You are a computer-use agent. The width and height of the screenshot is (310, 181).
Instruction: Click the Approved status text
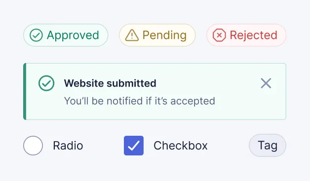pyautogui.click(x=73, y=35)
